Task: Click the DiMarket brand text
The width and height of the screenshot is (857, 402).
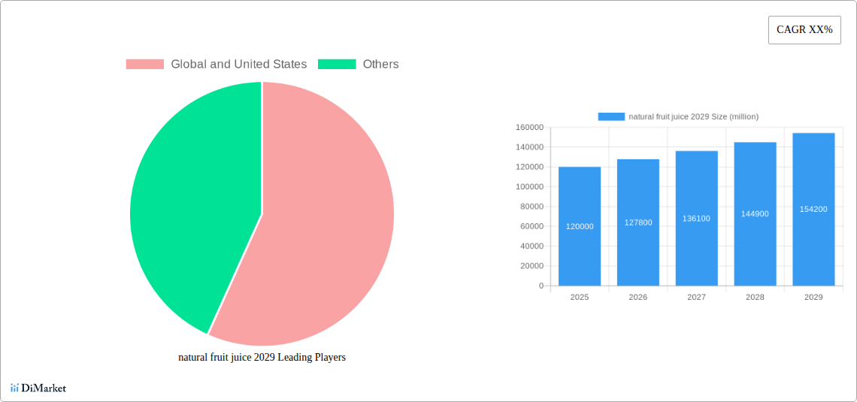Action: (44, 388)
